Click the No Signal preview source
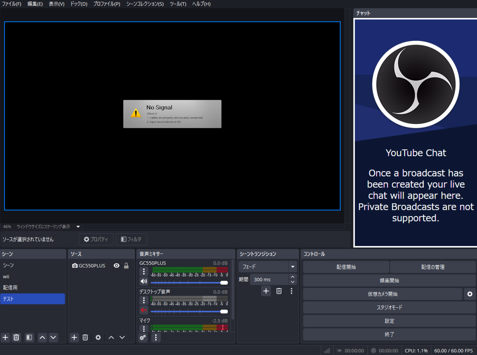The height and width of the screenshot is (355, 477). [172, 114]
